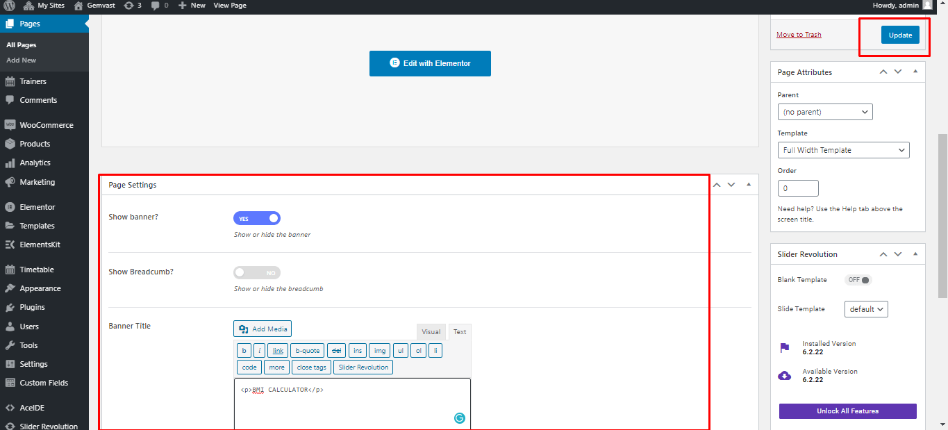The image size is (948, 430).
Task: Collapse the Page Attributes panel
Action: pyautogui.click(x=915, y=72)
